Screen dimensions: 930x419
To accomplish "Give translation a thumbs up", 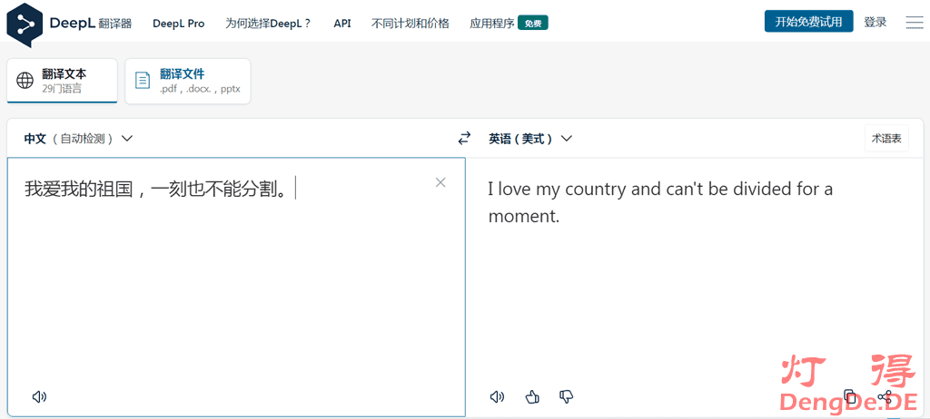I will (x=532, y=396).
